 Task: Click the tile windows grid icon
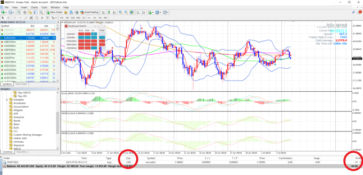point(131,12)
